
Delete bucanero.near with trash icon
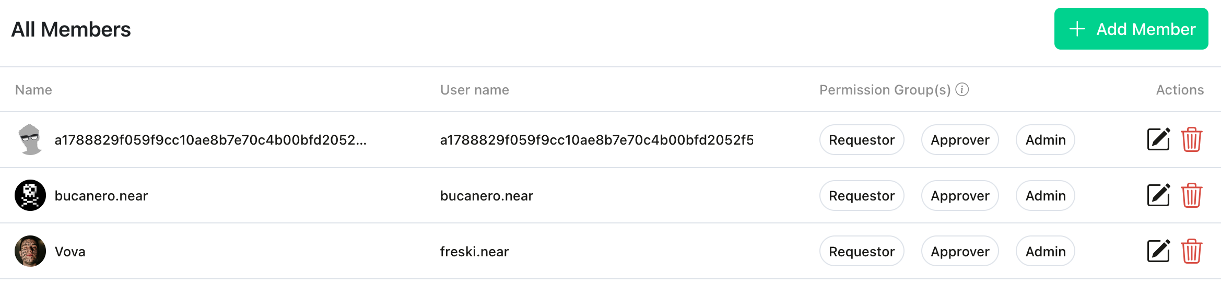pyautogui.click(x=1192, y=195)
